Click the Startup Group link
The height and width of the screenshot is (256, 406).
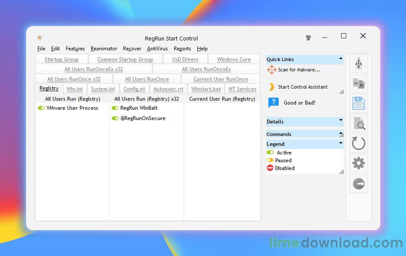62,59
